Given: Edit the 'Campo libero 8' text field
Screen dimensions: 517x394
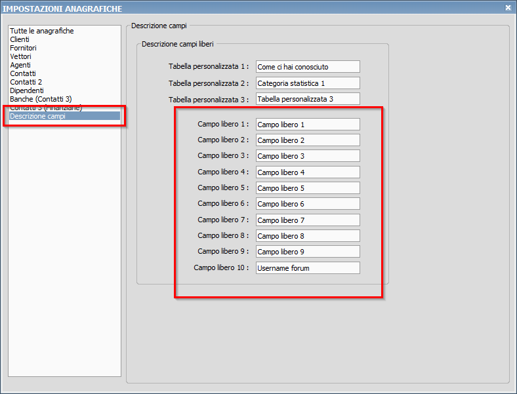Looking at the screenshot, I should pos(308,236).
